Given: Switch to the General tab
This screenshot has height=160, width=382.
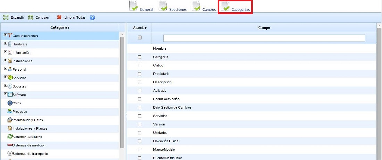Looking at the screenshot, I should click(x=141, y=7).
